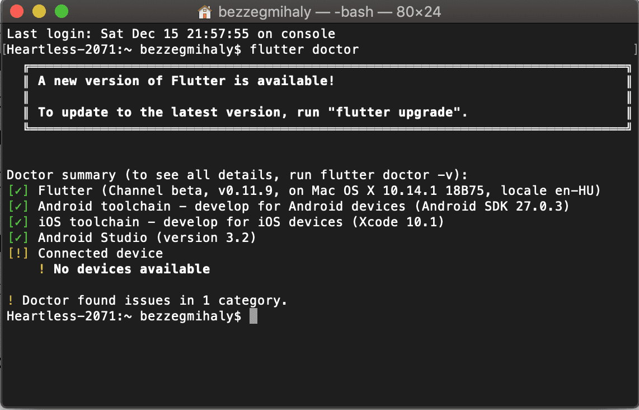639x410 pixels.
Task: Click the yellow warning mark beside Connected device
Action: 18,253
